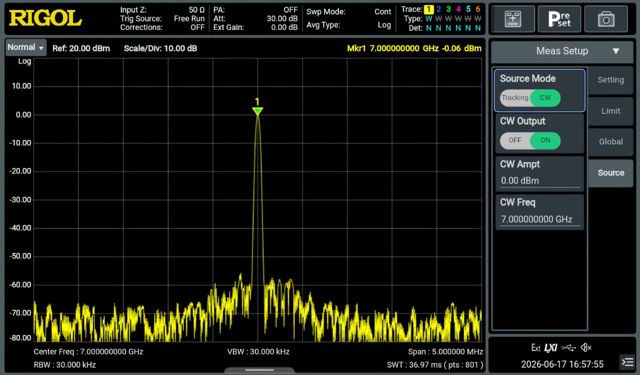Click the SWT : 36.97 ms readout
Image resolution: width=640 pixels, height=375 pixels.
435,365
